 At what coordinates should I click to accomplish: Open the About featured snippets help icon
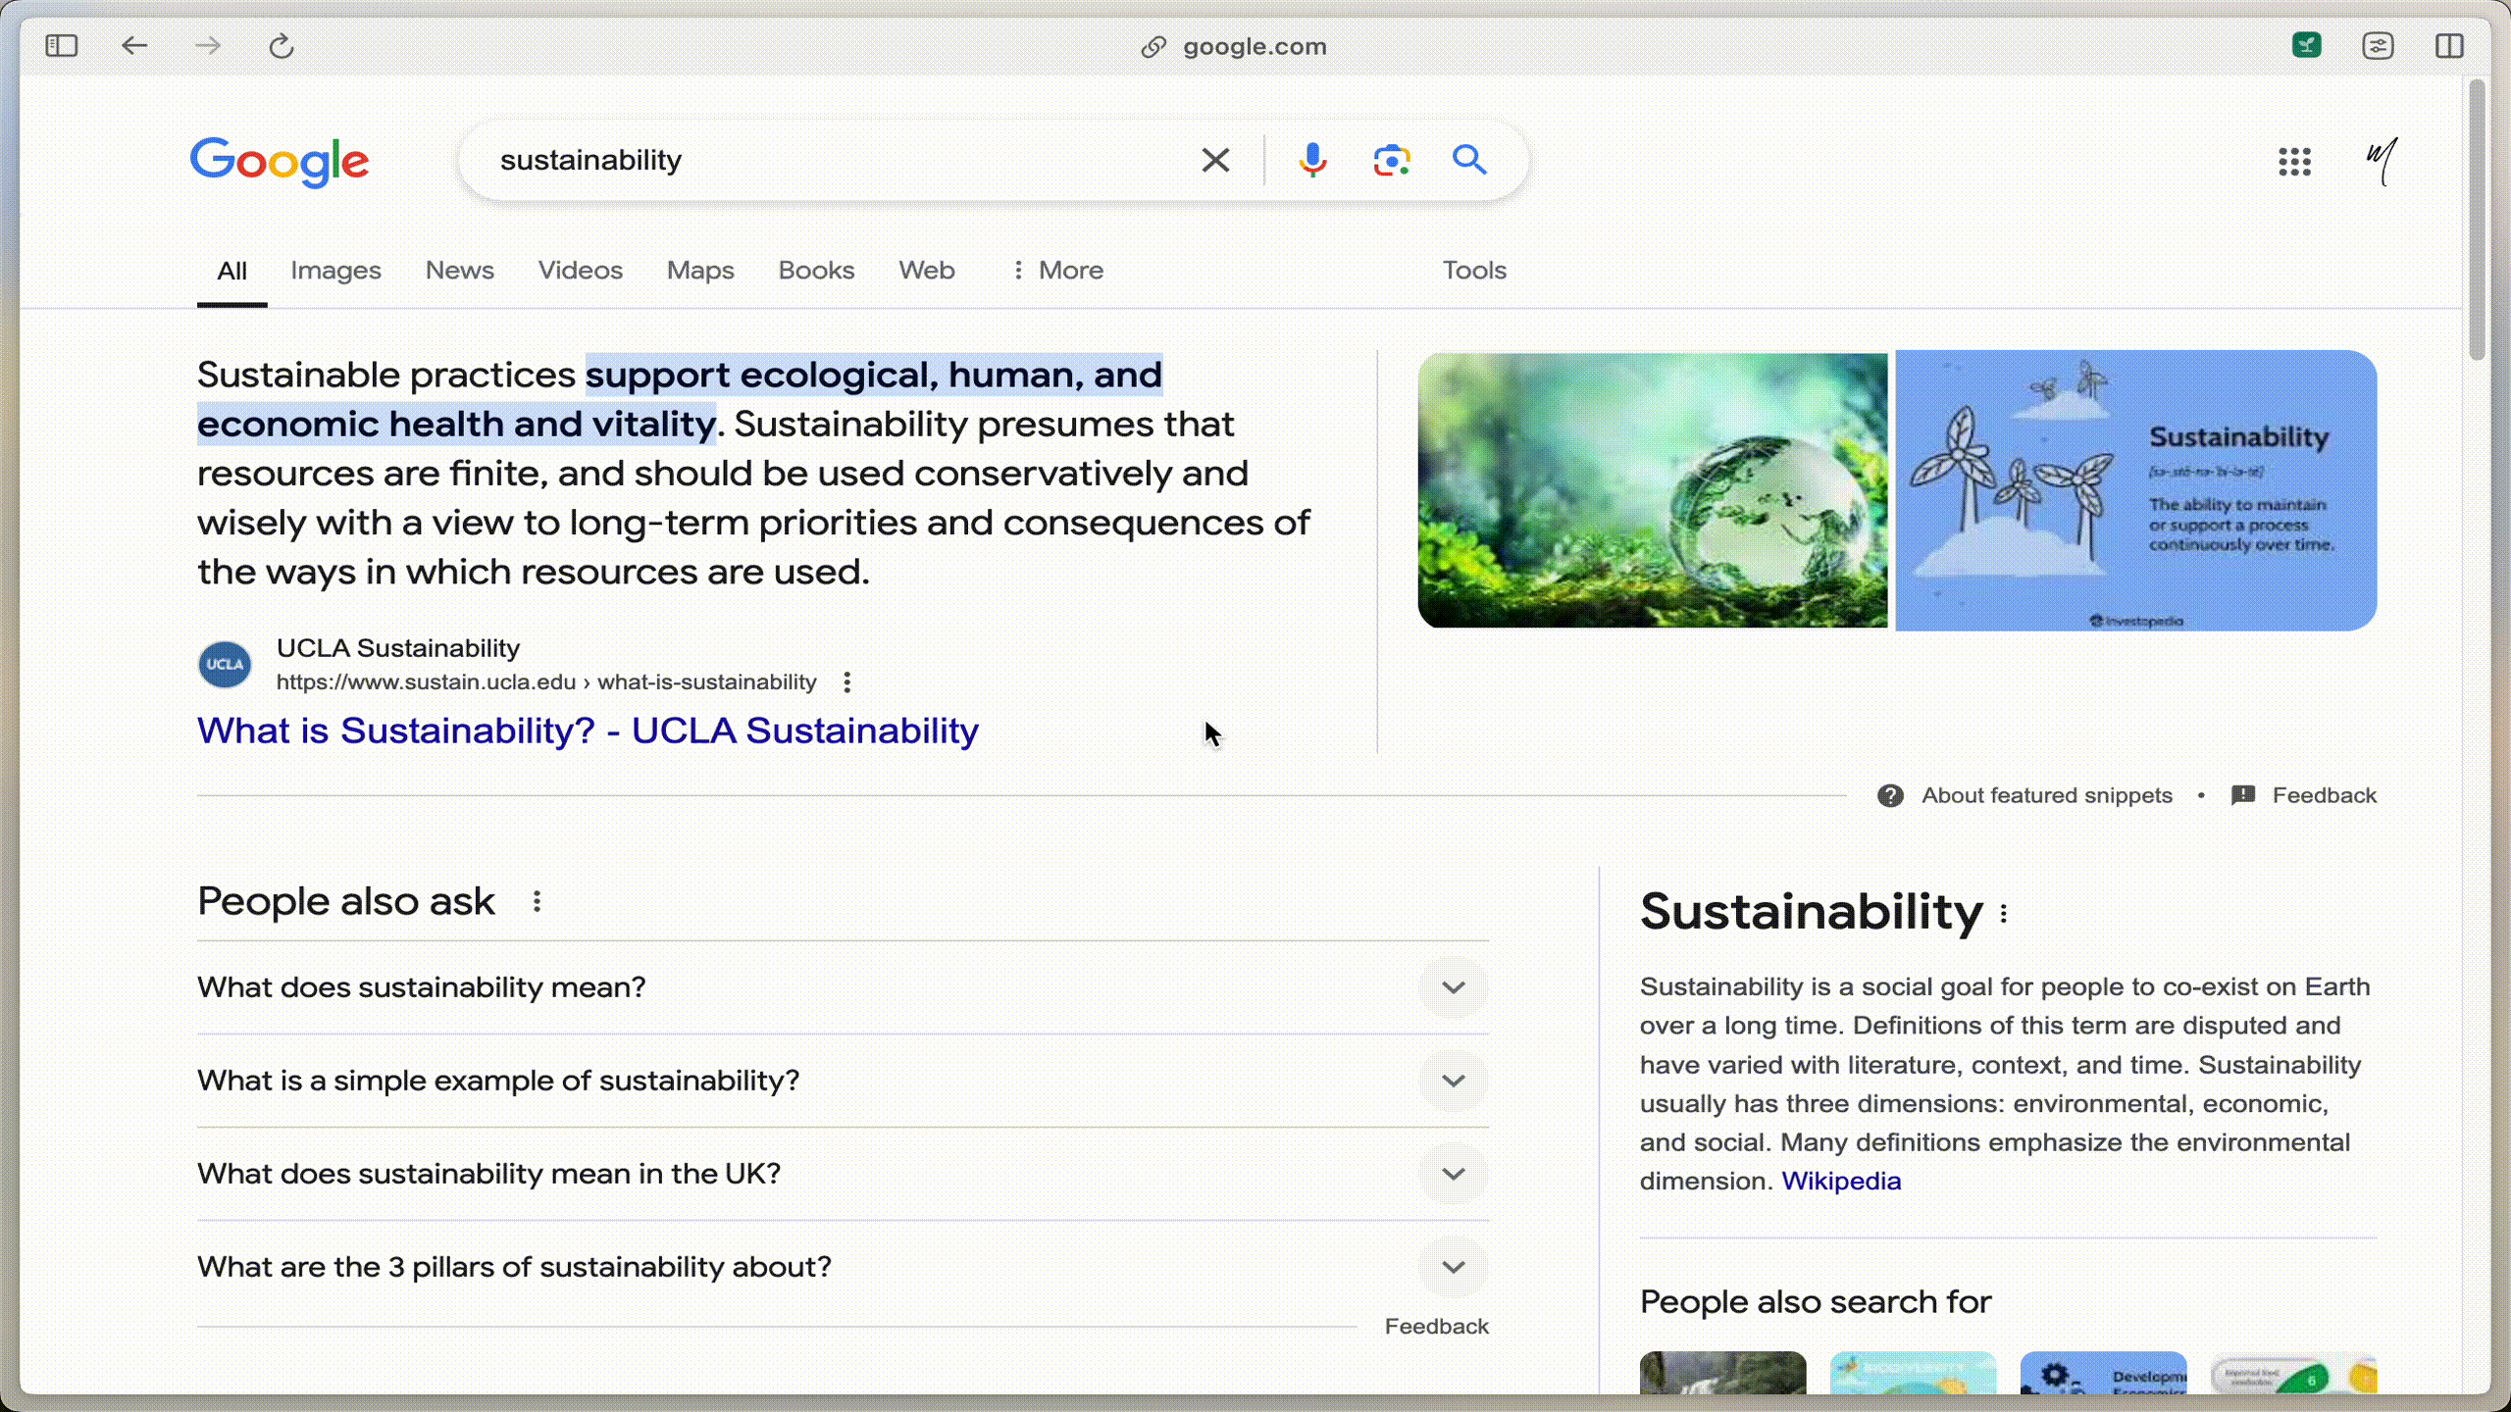click(1890, 795)
